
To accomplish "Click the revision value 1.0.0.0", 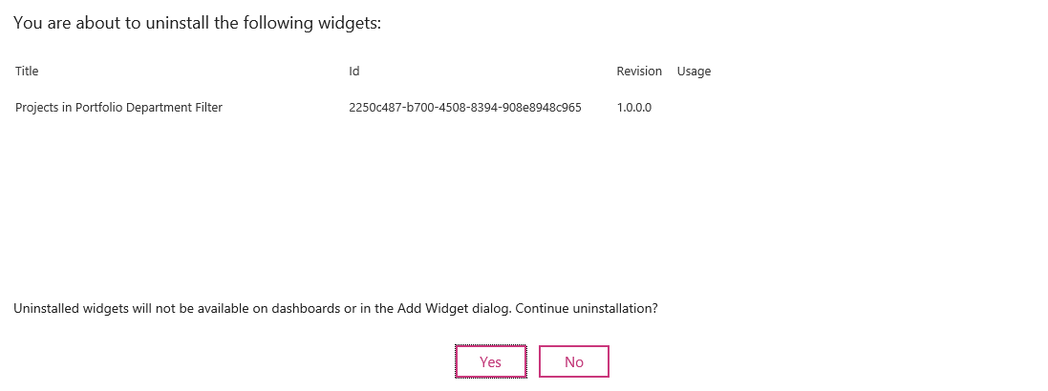I will (x=634, y=108).
